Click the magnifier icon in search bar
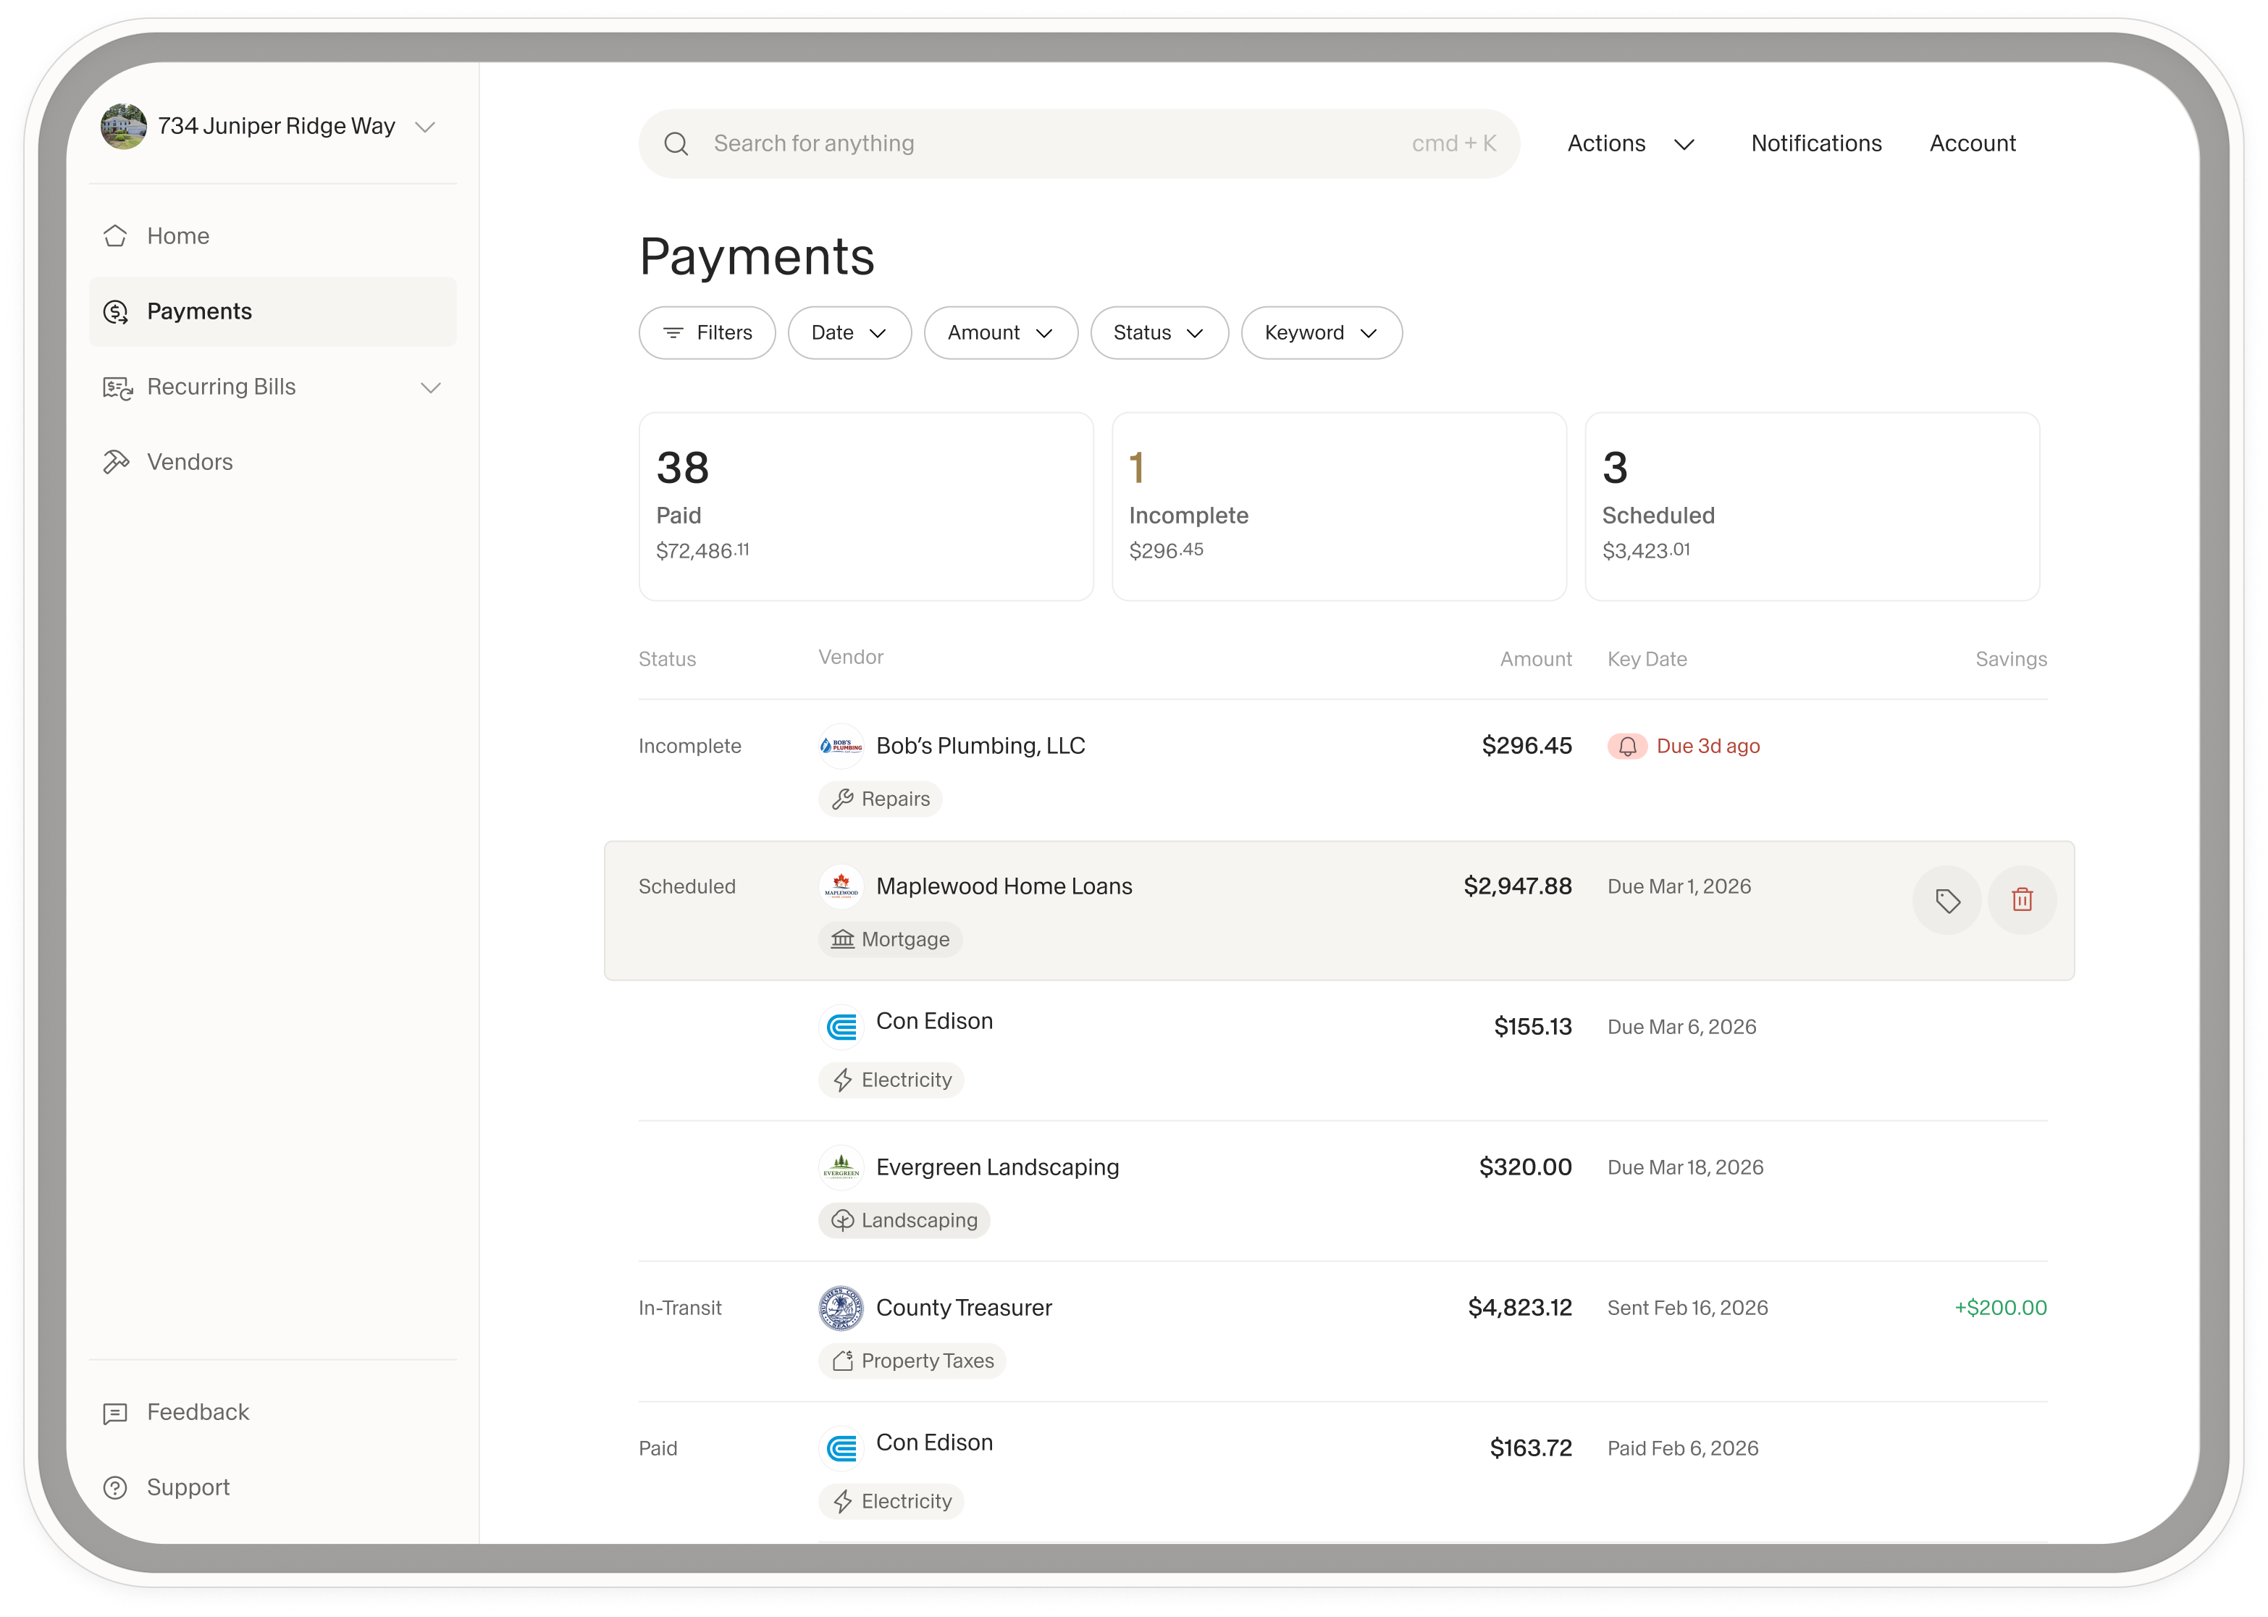The image size is (2268, 1617). pyautogui.click(x=676, y=144)
